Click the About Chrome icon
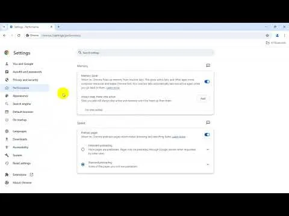Viewport: 289px width, 216px height. [x=7, y=182]
